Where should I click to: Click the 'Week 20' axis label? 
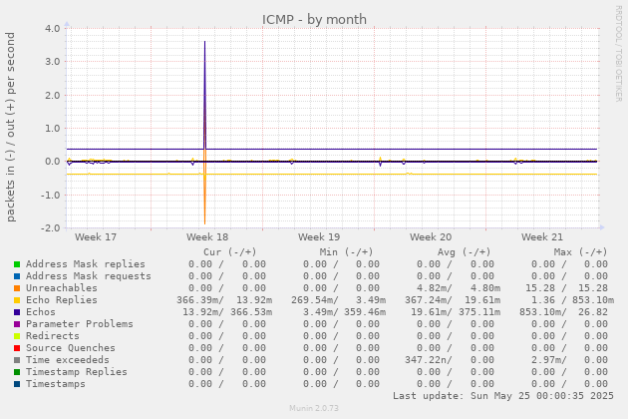[x=431, y=237]
